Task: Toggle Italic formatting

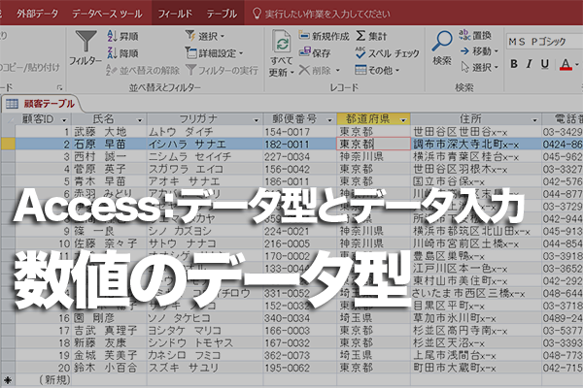Action: tap(530, 64)
